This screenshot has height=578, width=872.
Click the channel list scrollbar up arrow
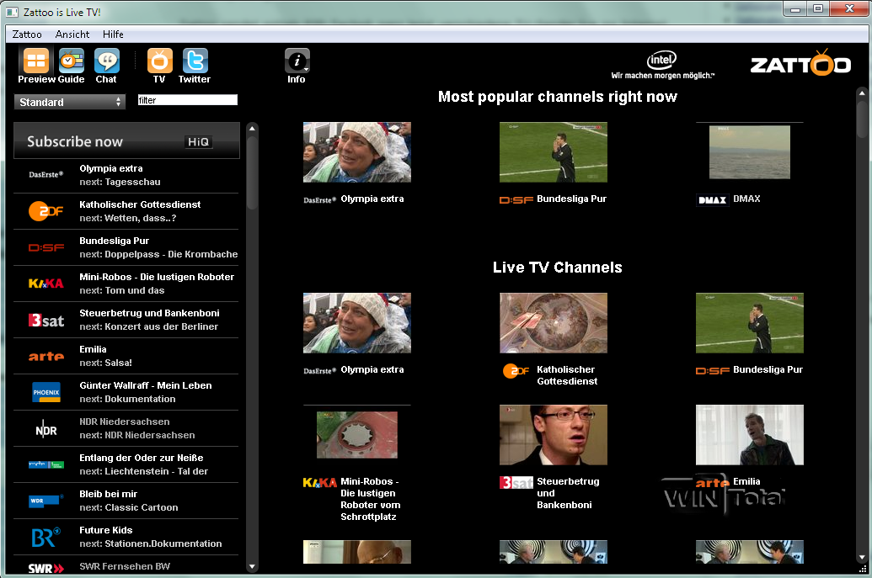click(253, 128)
